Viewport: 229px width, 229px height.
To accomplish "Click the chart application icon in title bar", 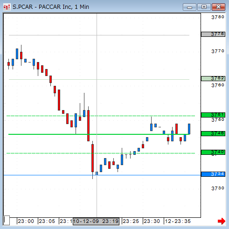I will pos(7,7).
